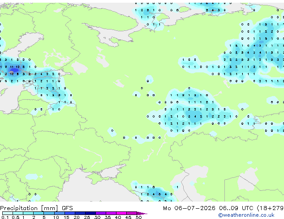Click the legend label '25'
The image size is (284, 219).
click(87, 217)
